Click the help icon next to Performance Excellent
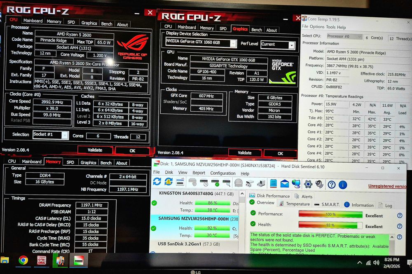Viewport: 412px width, 274px height. coord(400,215)
